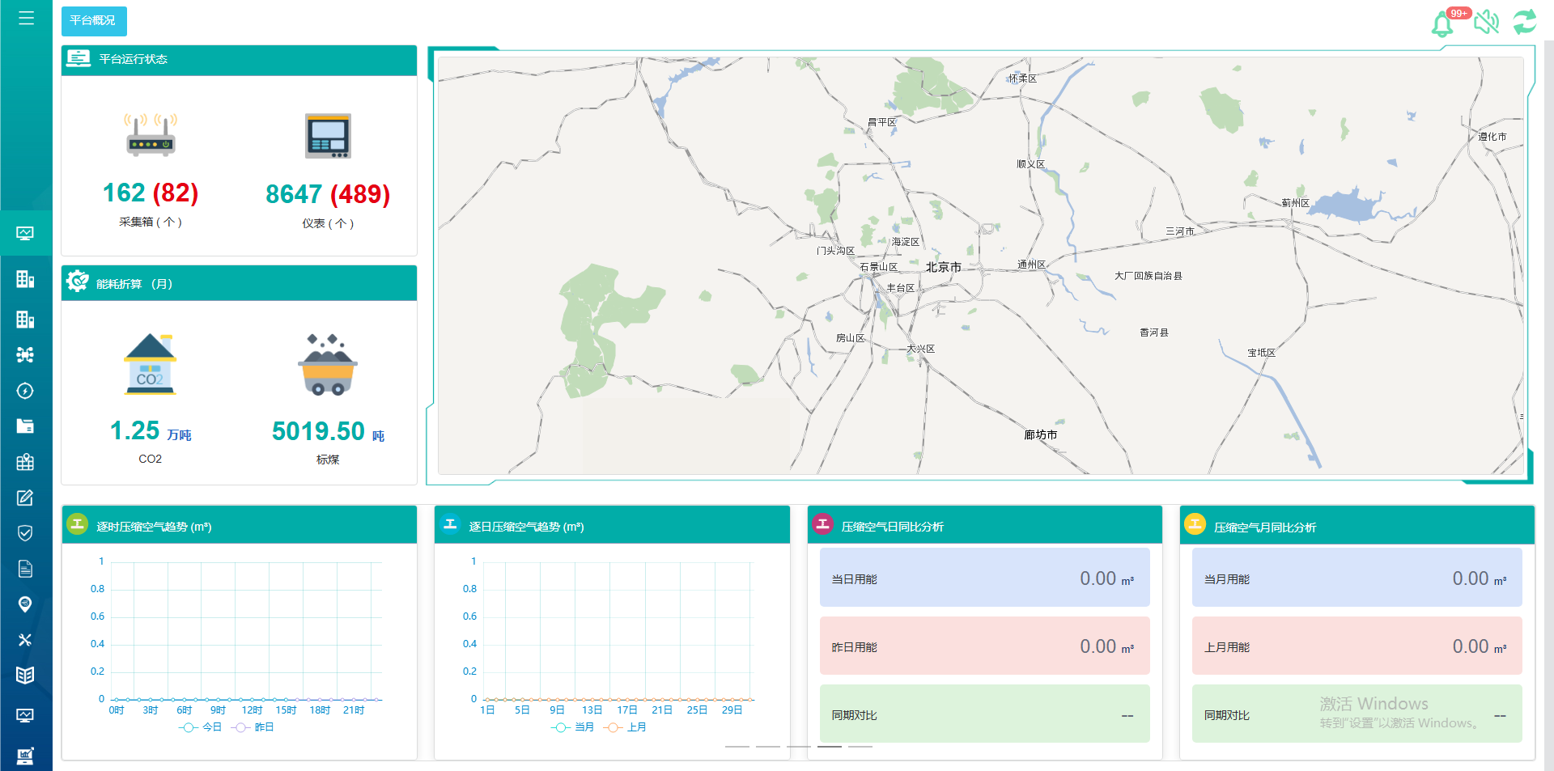Image resolution: width=1554 pixels, height=771 pixels.
Task: Open the open-book sidebar icon
Action: (25, 676)
